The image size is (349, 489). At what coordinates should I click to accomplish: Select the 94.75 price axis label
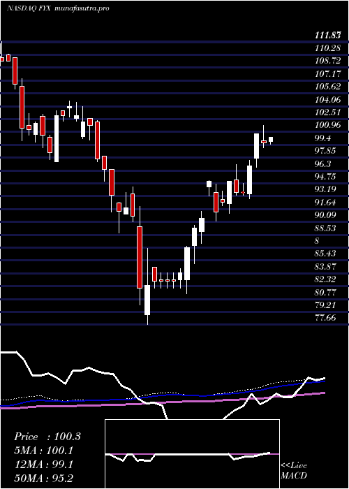[x=326, y=177]
